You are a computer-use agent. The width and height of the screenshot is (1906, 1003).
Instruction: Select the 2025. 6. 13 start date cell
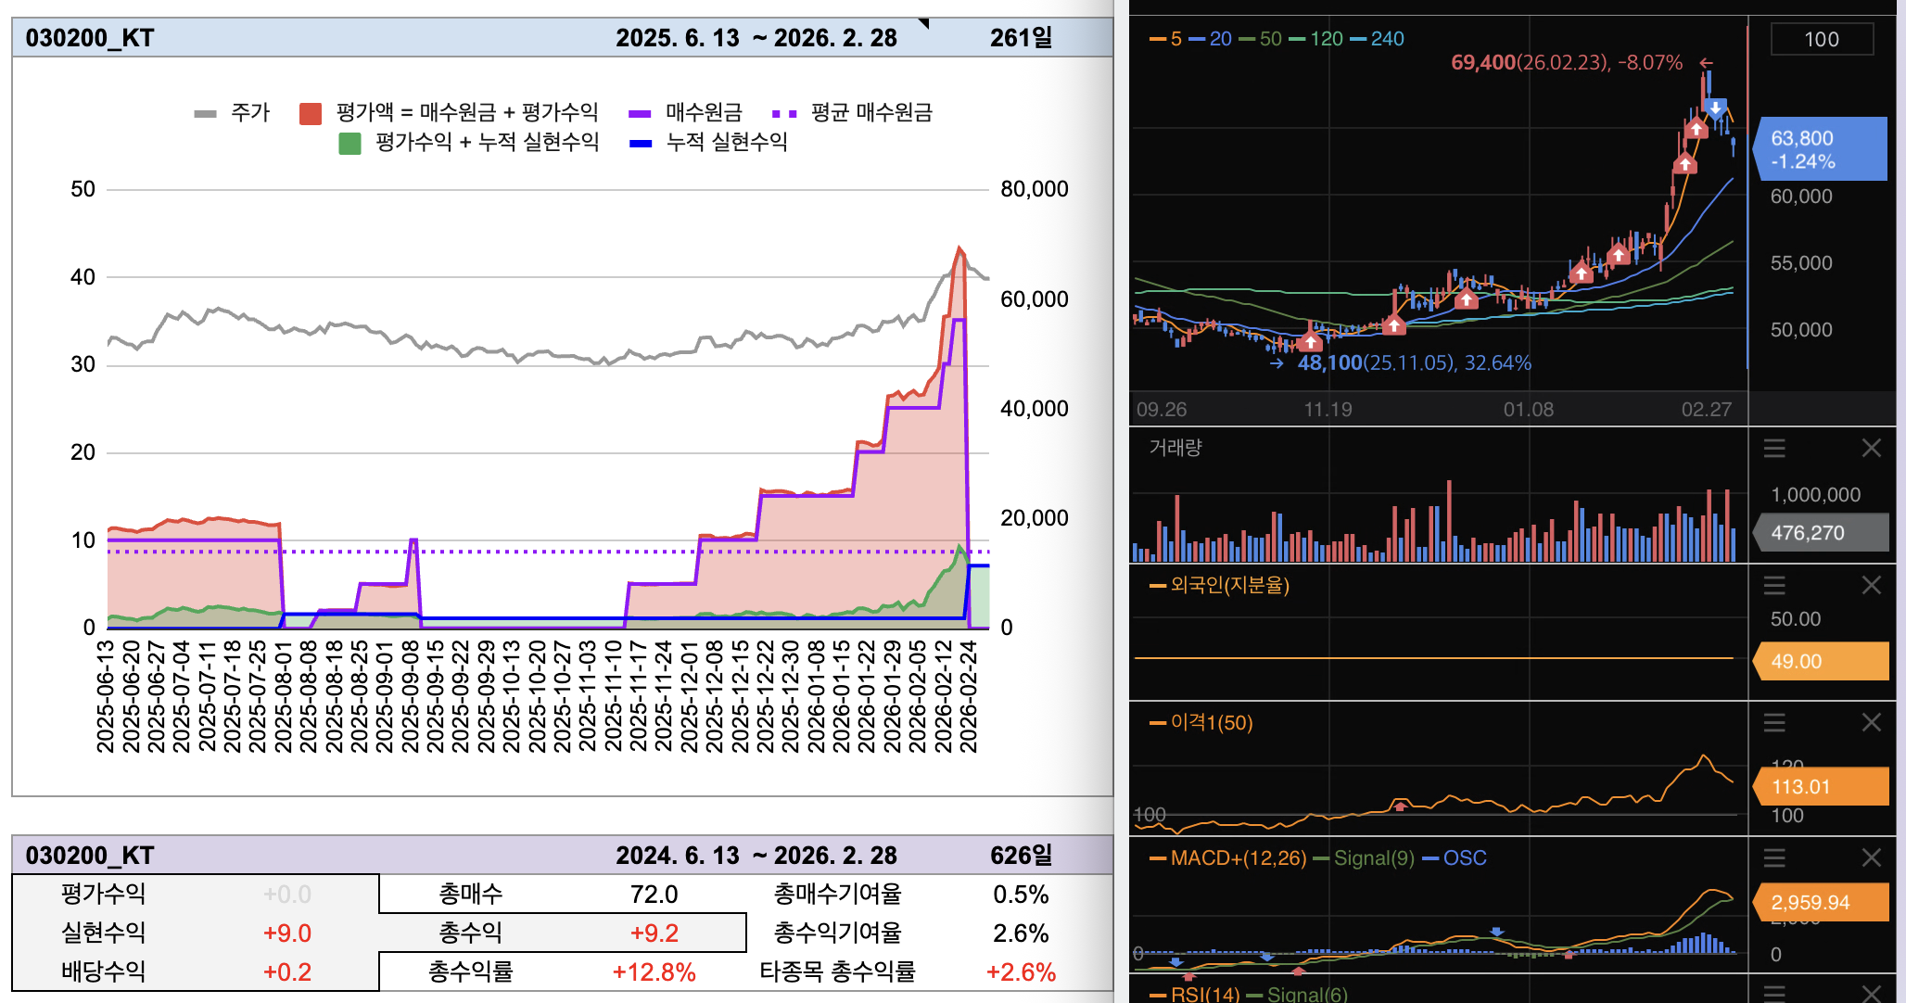coord(678,38)
